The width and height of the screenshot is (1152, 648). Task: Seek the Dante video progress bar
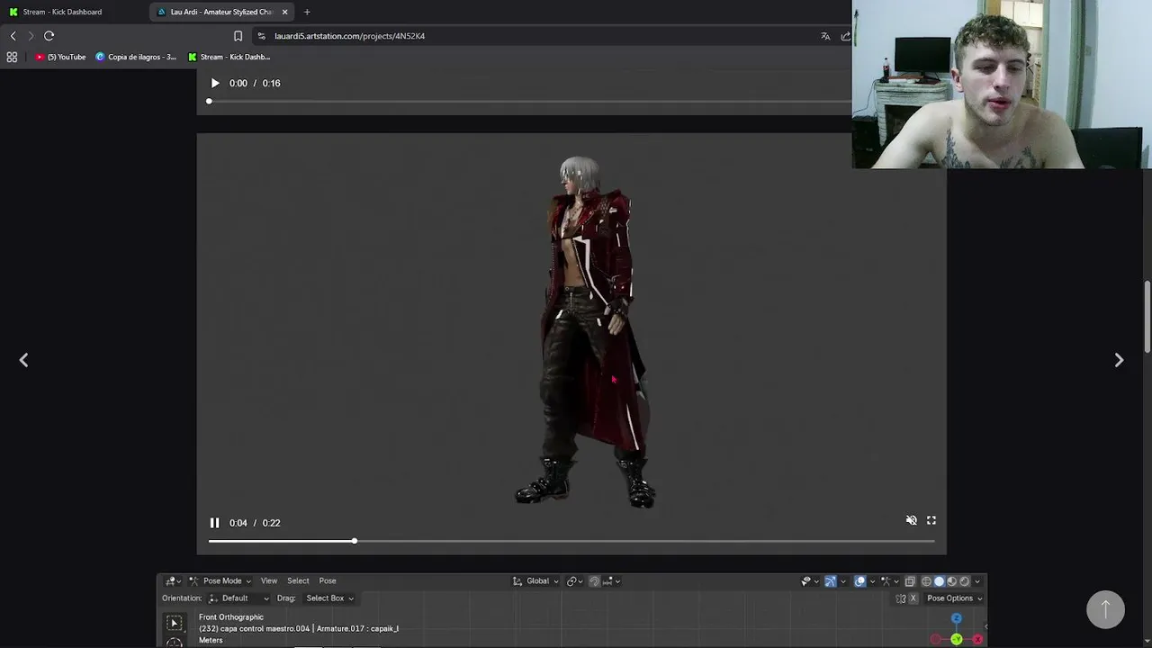tap(571, 541)
